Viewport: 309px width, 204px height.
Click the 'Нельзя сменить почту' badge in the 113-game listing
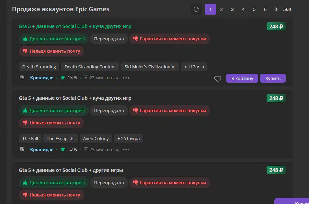click(51, 51)
